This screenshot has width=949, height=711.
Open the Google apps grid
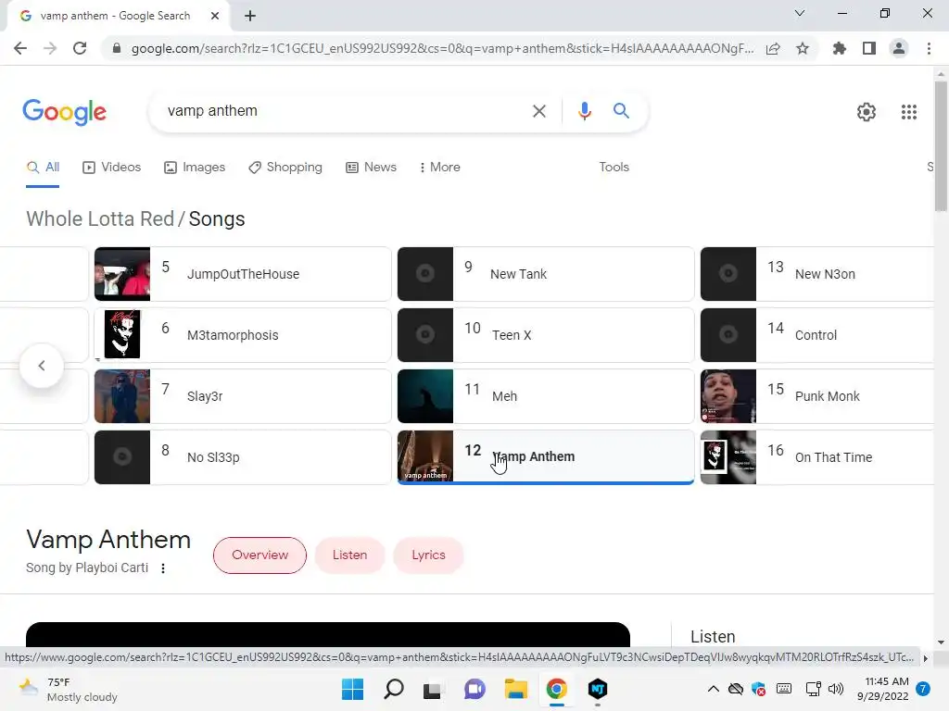coord(908,112)
